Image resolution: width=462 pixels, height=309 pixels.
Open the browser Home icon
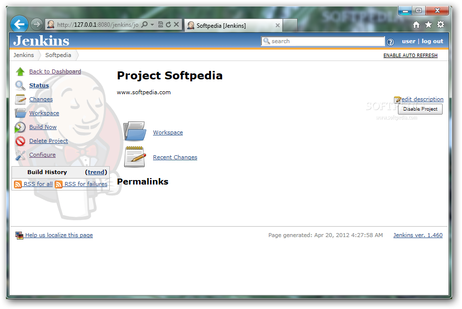click(x=416, y=25)
